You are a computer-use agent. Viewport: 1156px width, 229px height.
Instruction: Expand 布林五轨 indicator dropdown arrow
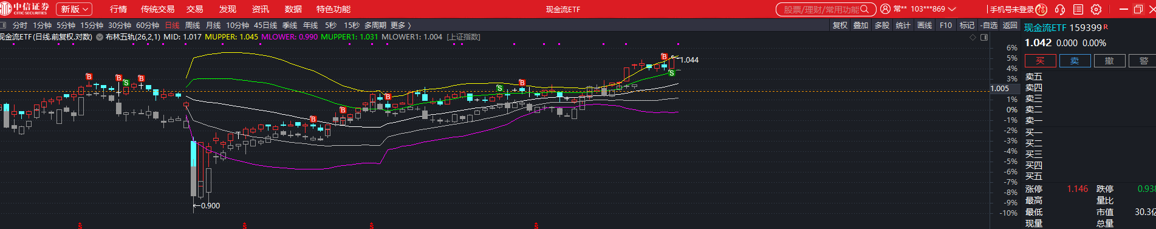(x=100, y=37)
